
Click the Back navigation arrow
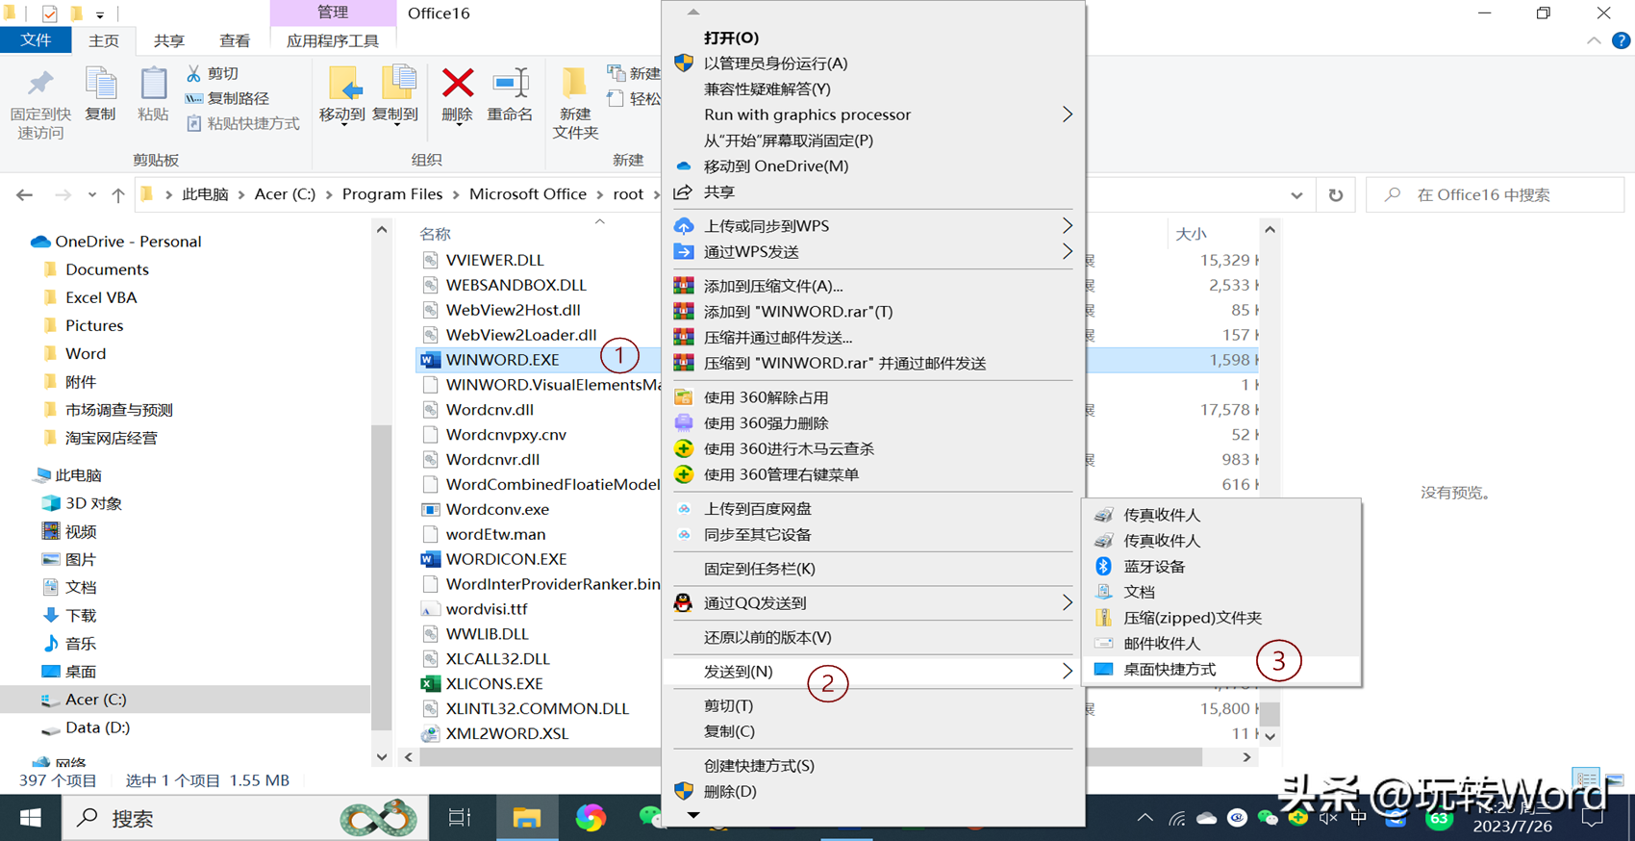(x=24, y=195)
